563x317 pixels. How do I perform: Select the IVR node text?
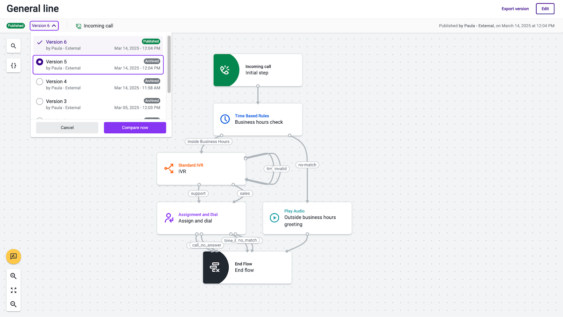pos(182,172)
